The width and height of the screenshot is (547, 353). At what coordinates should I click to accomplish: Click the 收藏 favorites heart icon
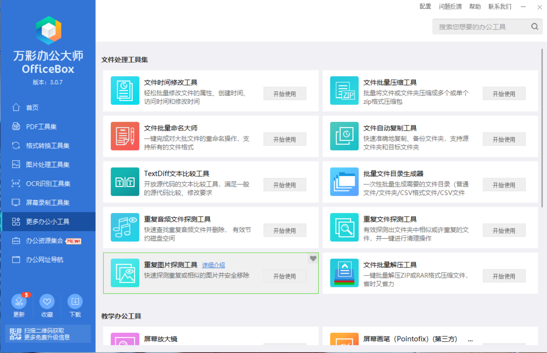coord(47,302)
